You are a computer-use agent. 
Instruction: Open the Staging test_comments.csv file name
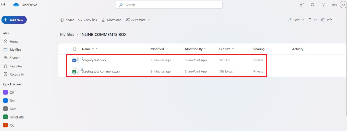pos(101,72)
